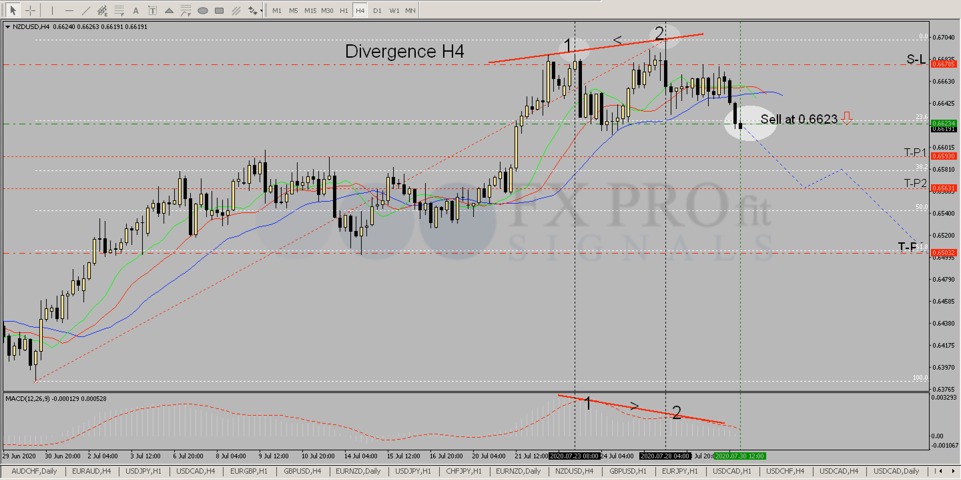
Task: Switch chart to M15 timeframe
Action: tap(310, 10)
